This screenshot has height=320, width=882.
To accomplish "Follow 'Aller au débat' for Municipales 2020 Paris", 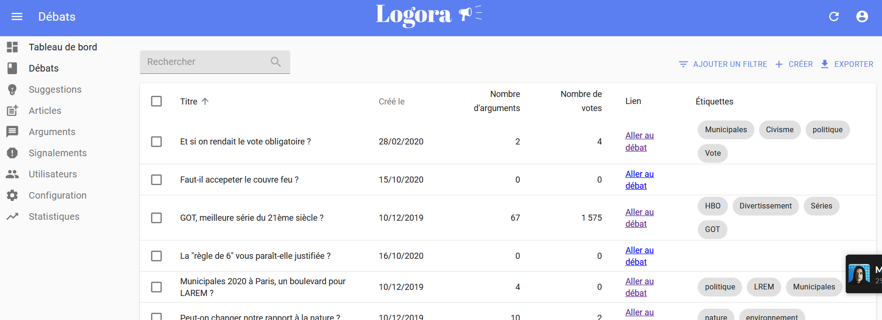I will pos(639,287).
